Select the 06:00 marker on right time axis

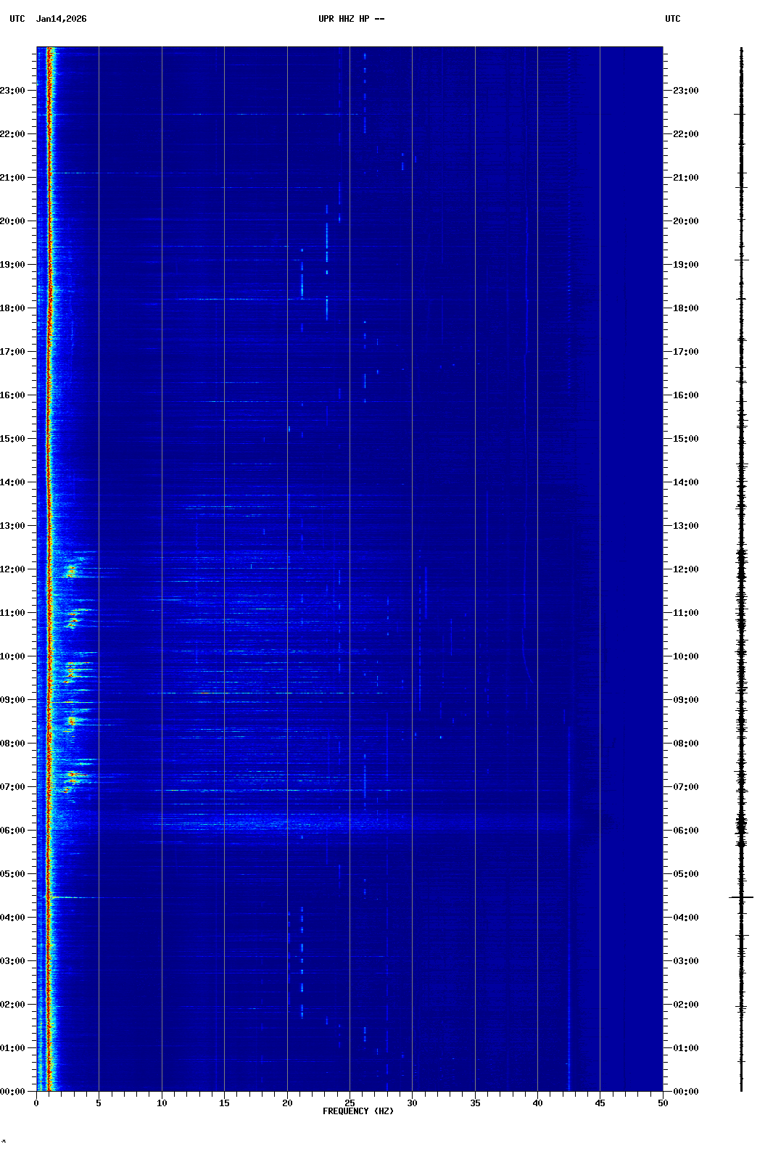685,831
